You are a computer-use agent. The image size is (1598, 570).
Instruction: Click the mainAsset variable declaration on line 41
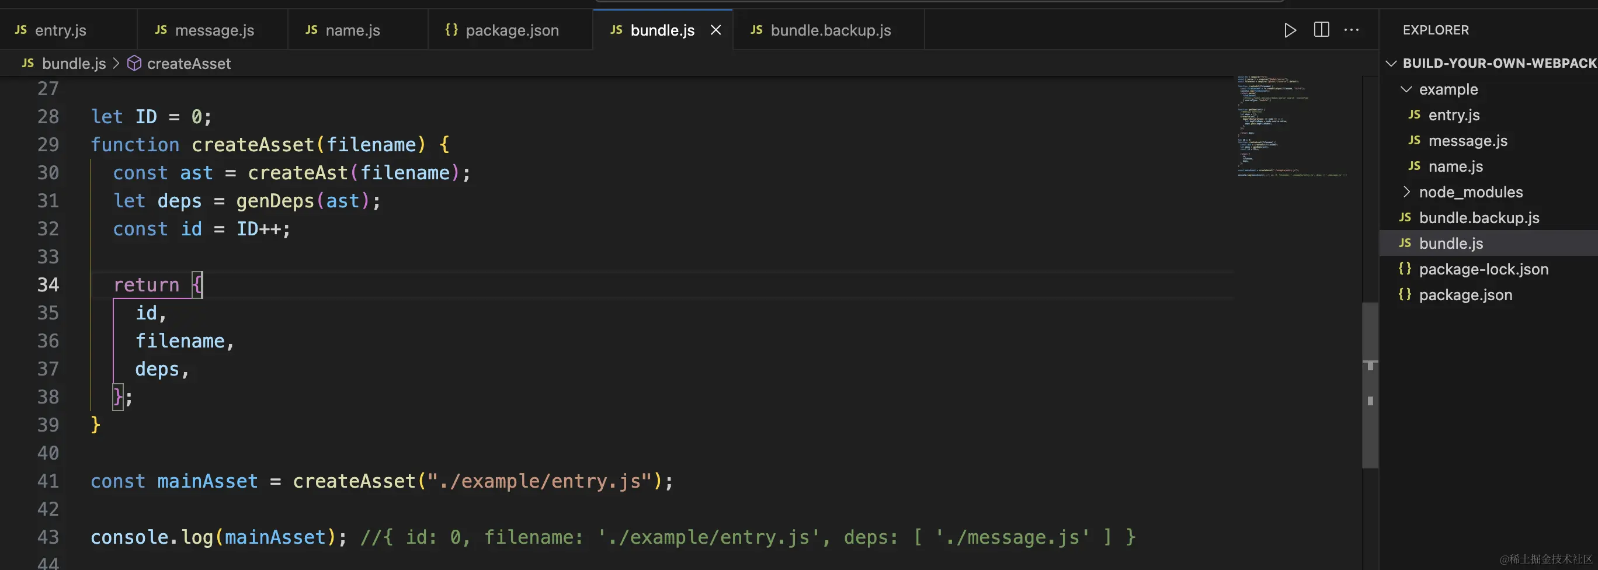(x=207, y=481)
